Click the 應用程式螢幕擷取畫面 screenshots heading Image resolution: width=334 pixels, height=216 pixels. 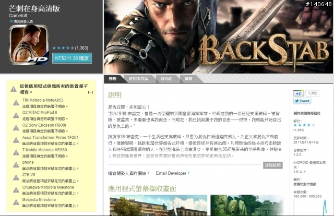pos(142,188)
